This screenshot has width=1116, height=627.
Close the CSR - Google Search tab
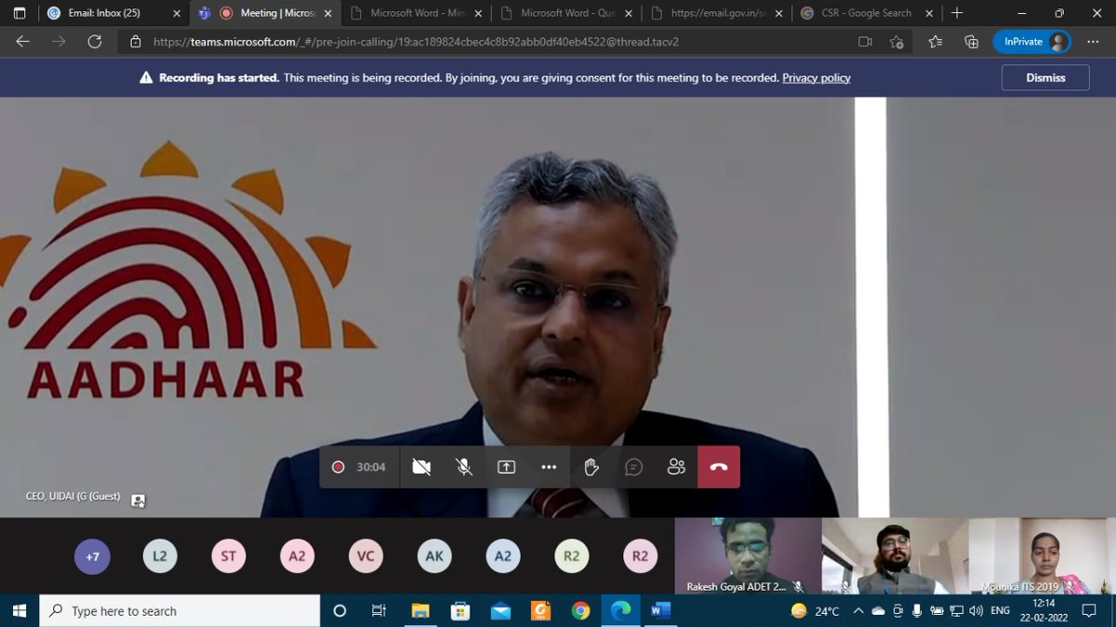pos(928,13)
